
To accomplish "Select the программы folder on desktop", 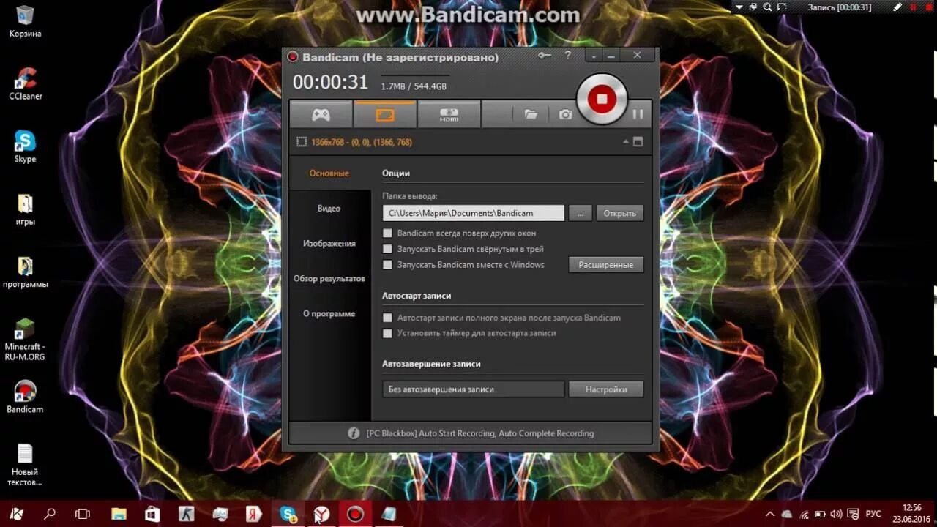I will pyautogui.click(x=25, y=272).
